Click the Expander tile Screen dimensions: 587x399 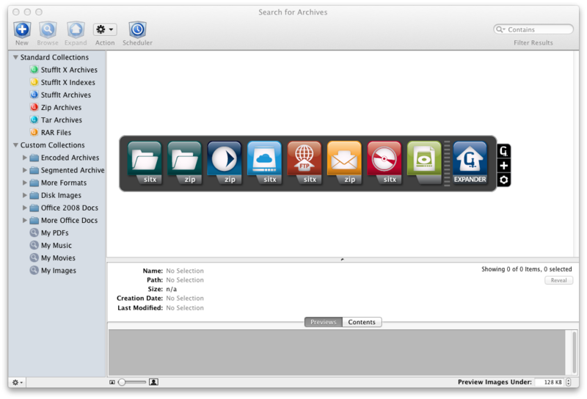click(470, 163)
